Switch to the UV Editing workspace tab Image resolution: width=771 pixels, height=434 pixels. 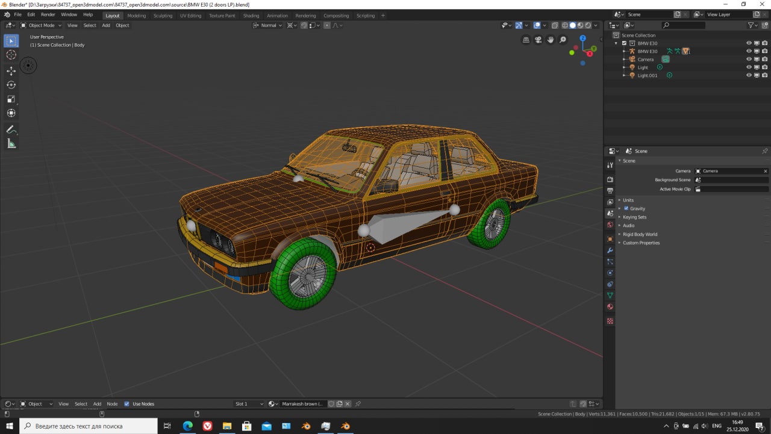(190, 16)
